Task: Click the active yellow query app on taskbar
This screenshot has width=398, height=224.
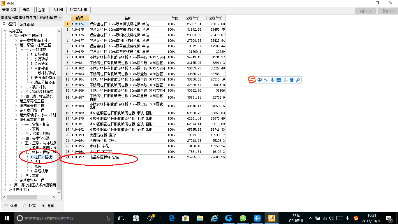Action: coord(272,218)
